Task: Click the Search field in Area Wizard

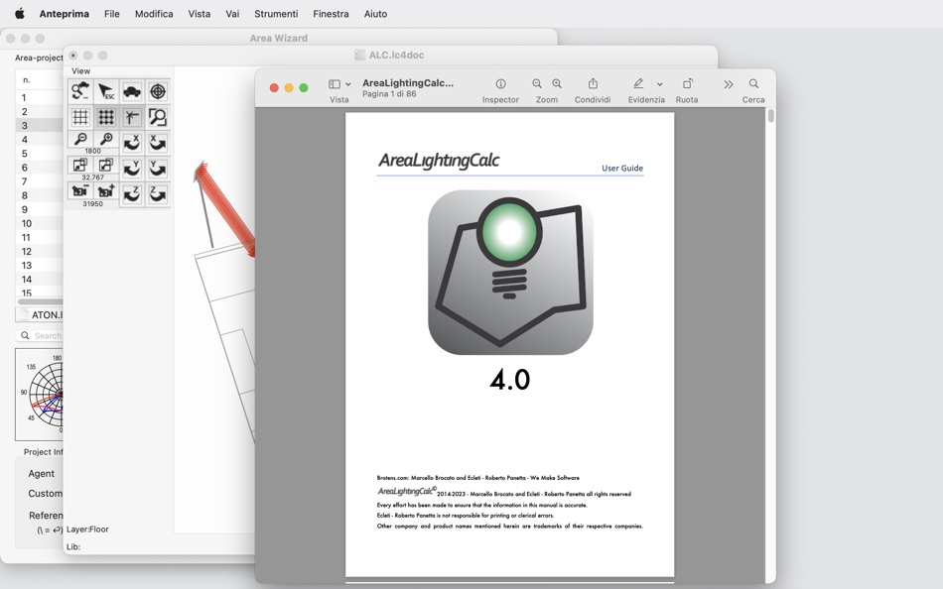Action: [40, 335]
